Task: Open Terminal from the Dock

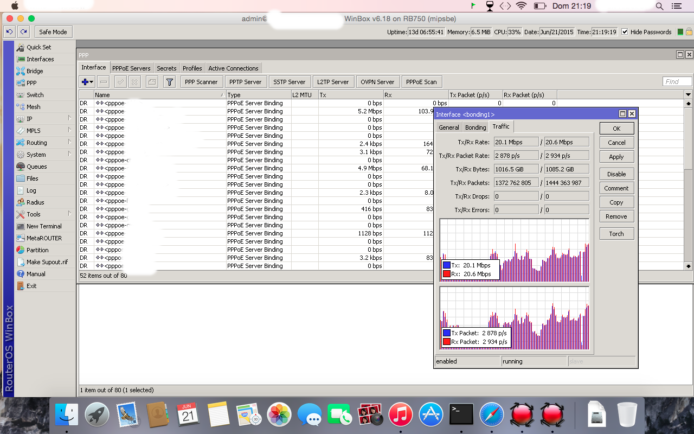Action: click(461, 414)
